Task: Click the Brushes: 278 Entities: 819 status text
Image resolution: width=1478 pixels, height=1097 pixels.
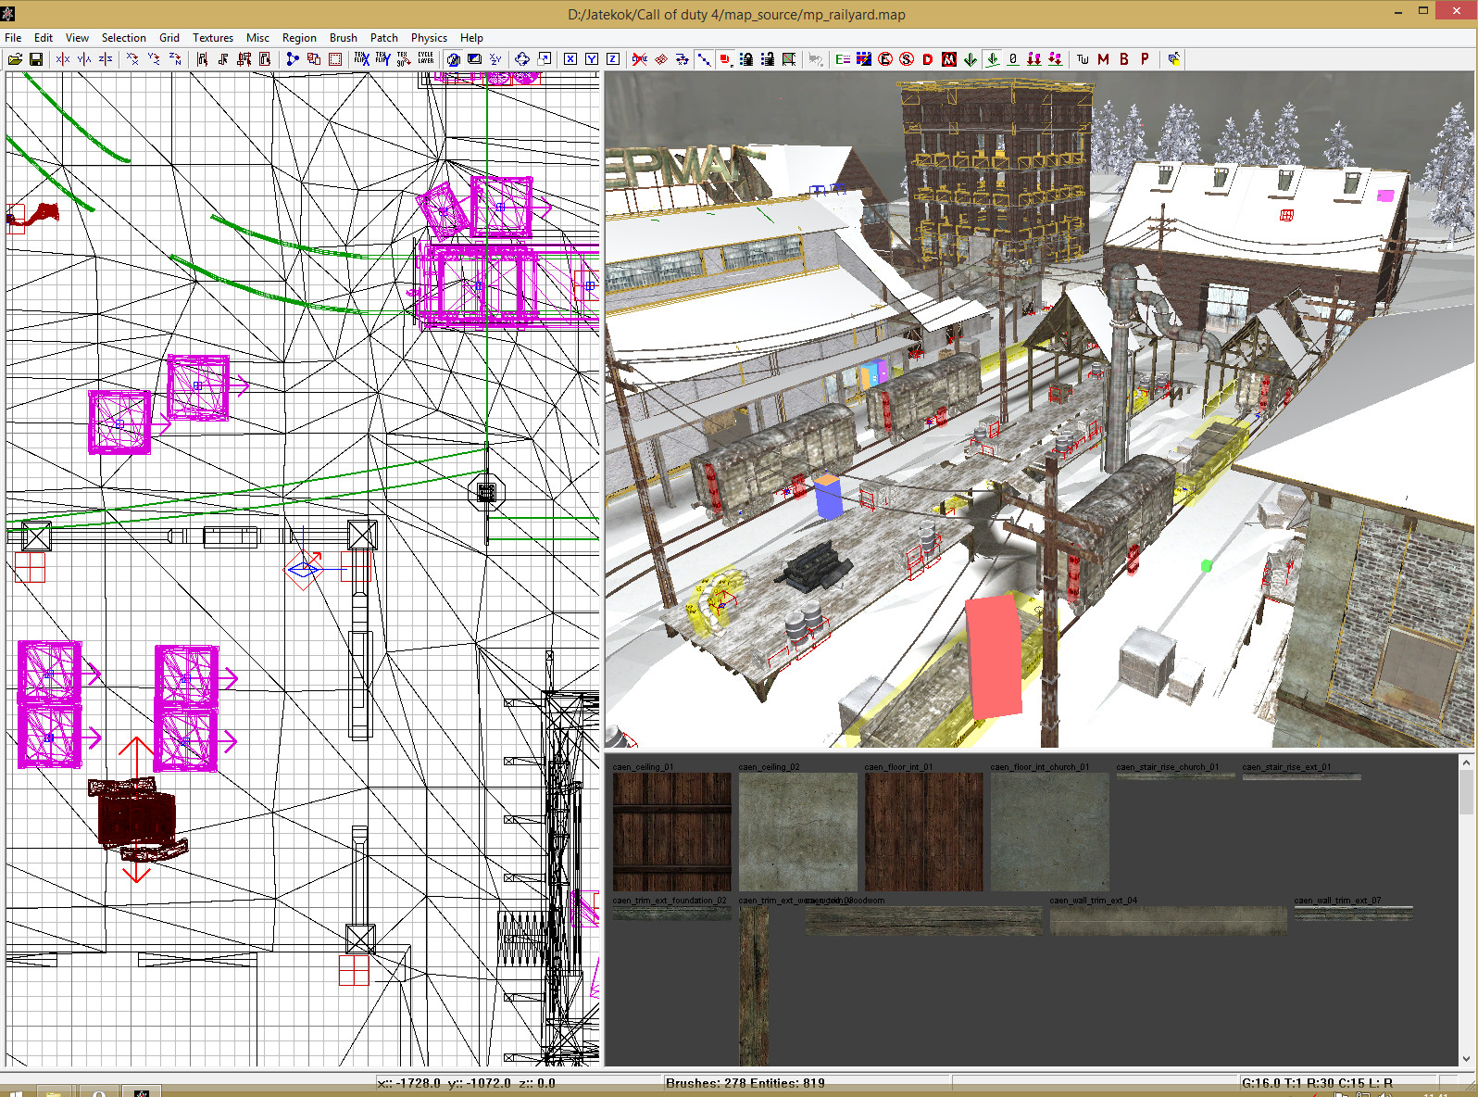Action: [745, 1083]
